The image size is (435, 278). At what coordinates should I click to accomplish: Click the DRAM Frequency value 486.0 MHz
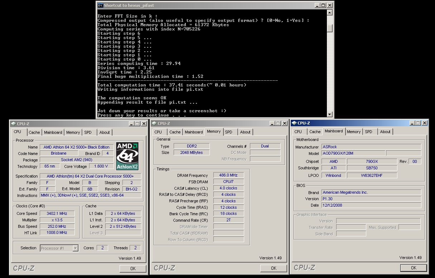click(228, 175)
